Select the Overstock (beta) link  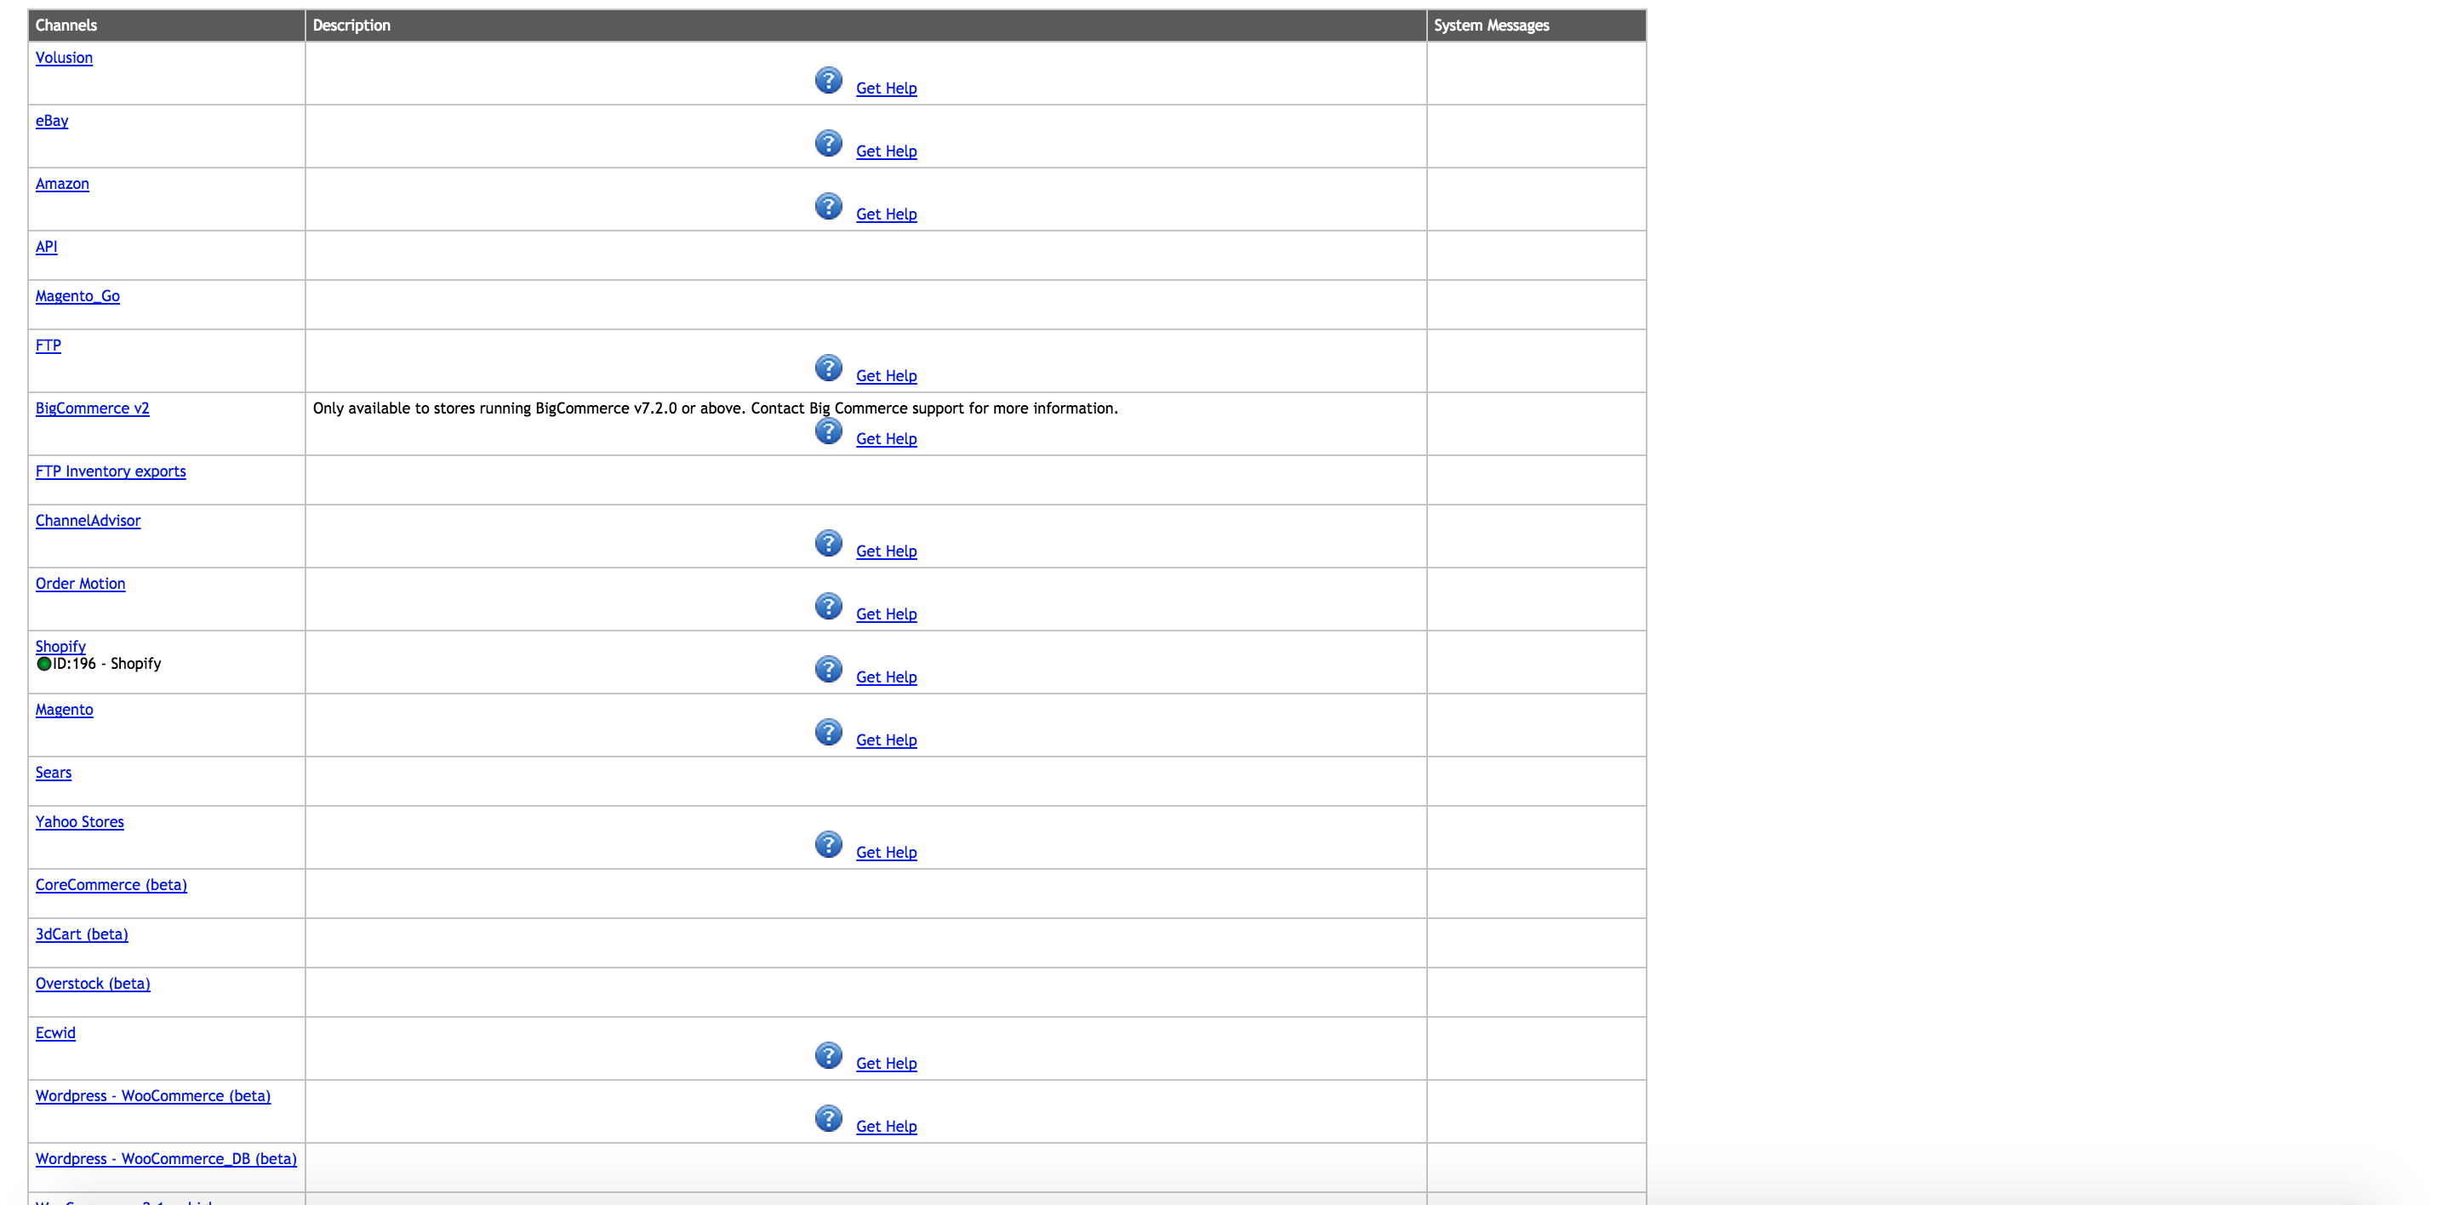click(93, 984)
